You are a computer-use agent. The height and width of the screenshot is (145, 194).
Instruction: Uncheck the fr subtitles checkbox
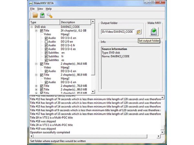point(46,56)
